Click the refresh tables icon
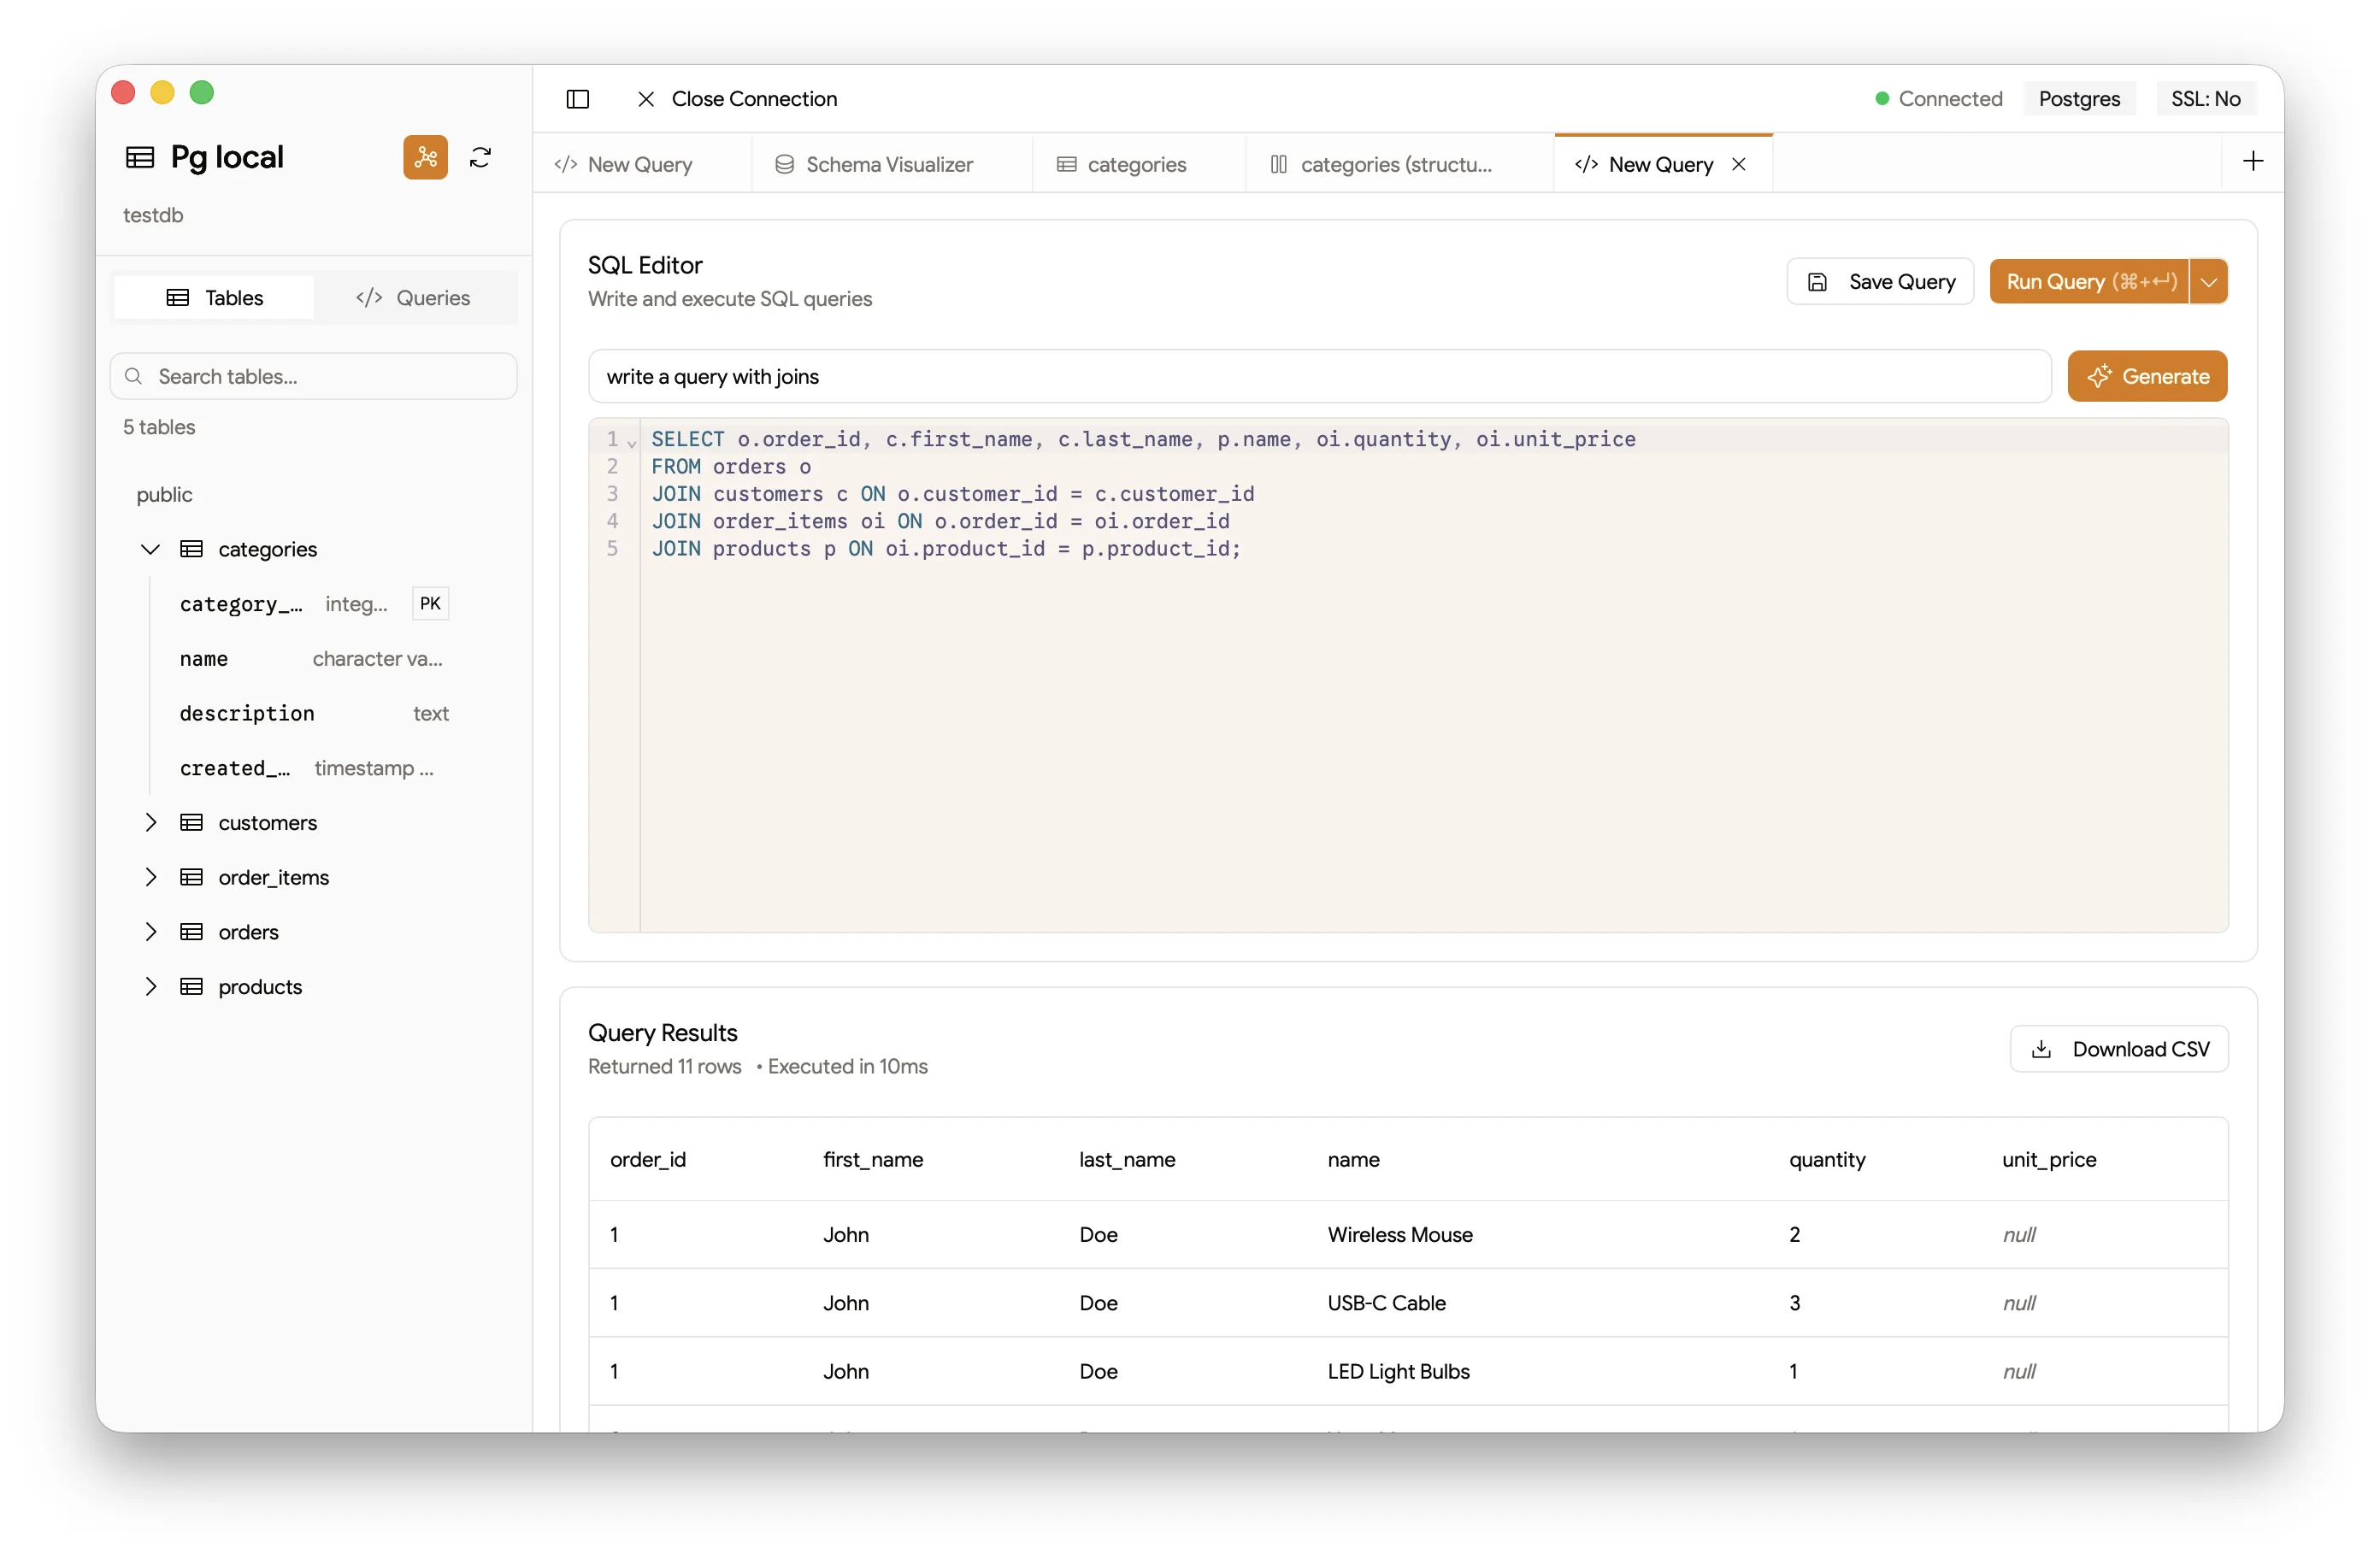This screenshot has width=2380, height=1559. [x=480, y=157]
